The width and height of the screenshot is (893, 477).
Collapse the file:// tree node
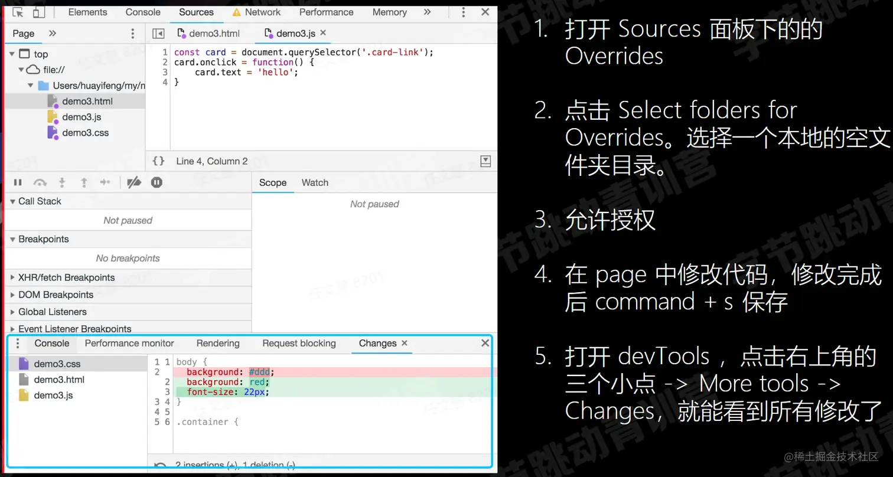pyautogui.click(x=21, y=70)
